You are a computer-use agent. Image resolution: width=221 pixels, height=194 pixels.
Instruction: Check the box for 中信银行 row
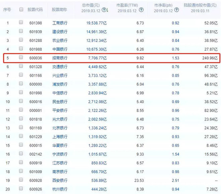[x=21, y=92]
